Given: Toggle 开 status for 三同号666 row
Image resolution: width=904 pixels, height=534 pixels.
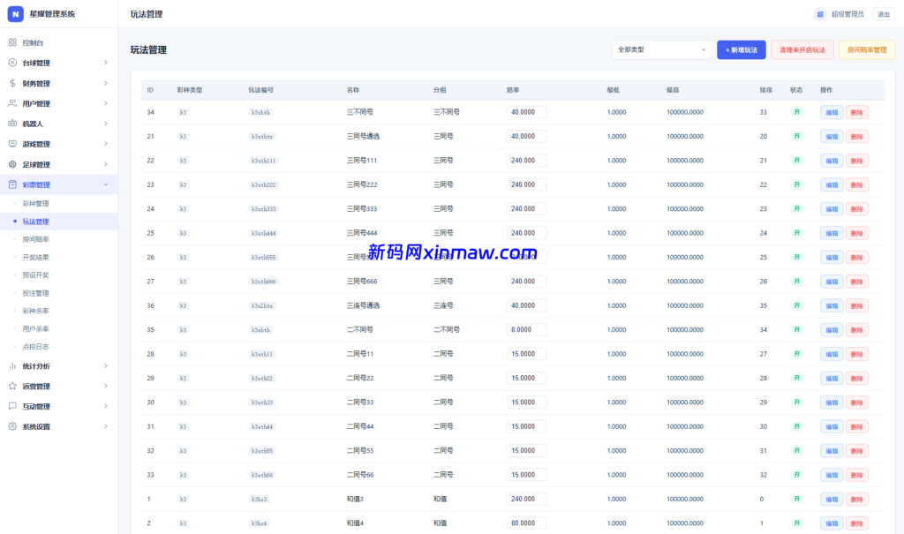Looking at the screenshot, I should tap(797, 282).
